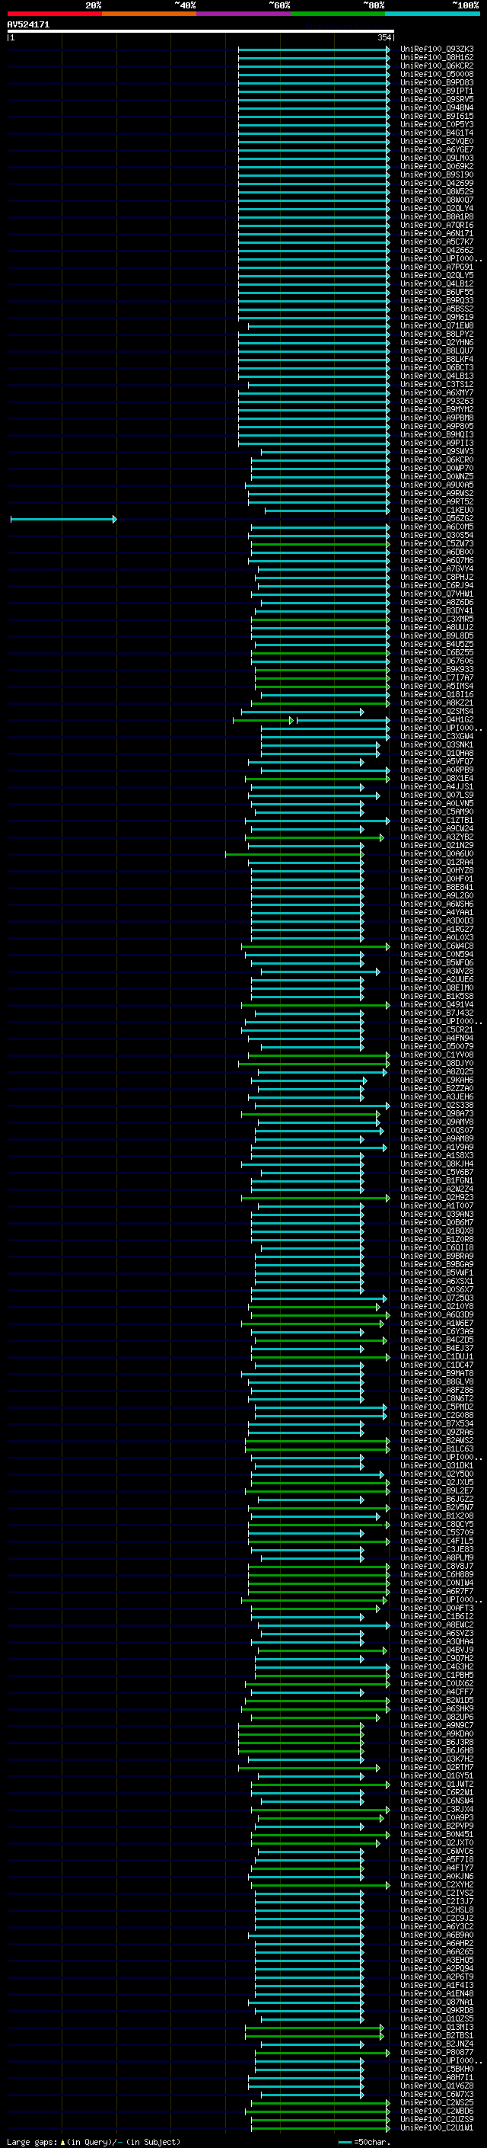
Task: Select the UniRef100_Q42699 label
Action: (x=436, y=184)
